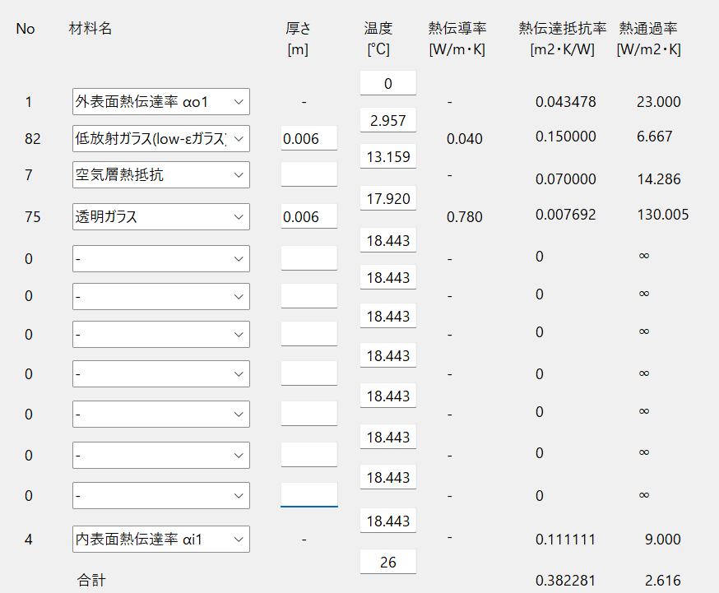
Task: Click the temperature field showing 13.159
Action: point(388,156)
